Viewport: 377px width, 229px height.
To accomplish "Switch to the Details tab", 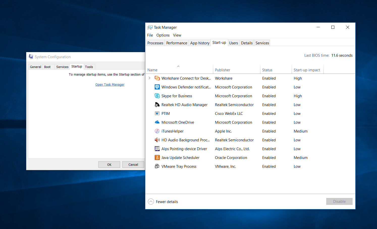I will [247, 43].
